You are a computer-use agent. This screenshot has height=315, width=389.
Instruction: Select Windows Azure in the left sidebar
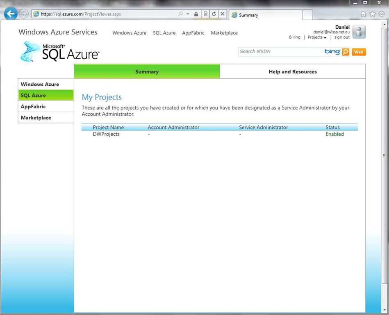[x=46, y=84]
